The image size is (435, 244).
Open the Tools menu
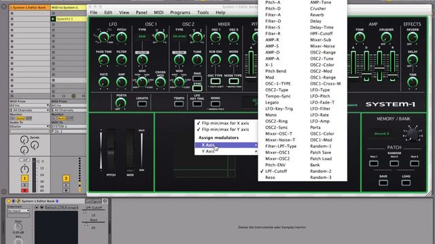pyautogui.click(x=203, y=12)
